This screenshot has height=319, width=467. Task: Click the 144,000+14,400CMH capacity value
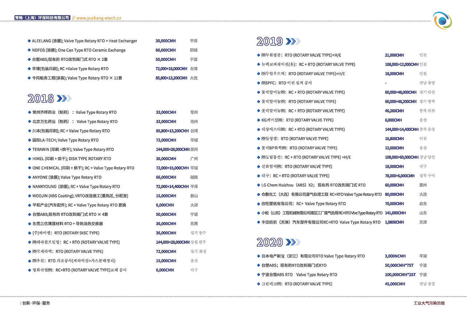402,129
